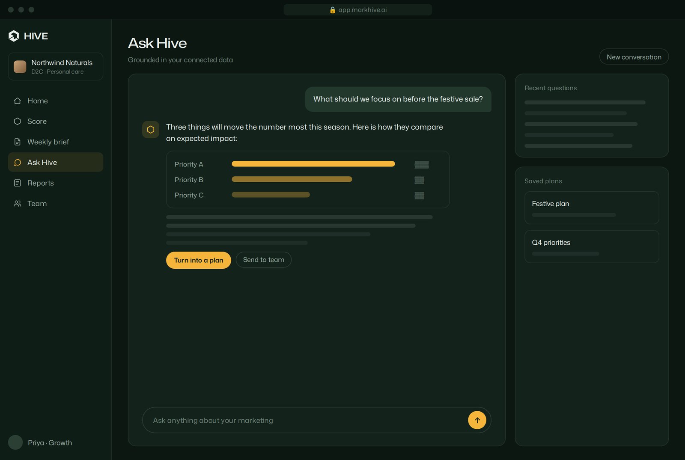The image size is (685, 460).
Task: Click the Reports list icon
Action: click(x=18, y=183)
